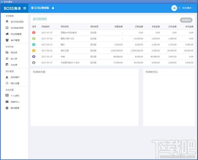Click the 成员维护 member icon
The image size is (198, 160).
[x=7, y=77]
